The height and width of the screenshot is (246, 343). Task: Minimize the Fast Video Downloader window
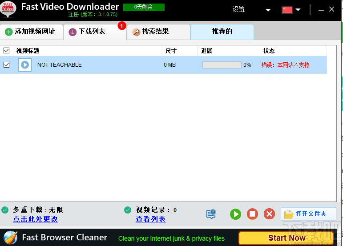(x=321, y=10)
